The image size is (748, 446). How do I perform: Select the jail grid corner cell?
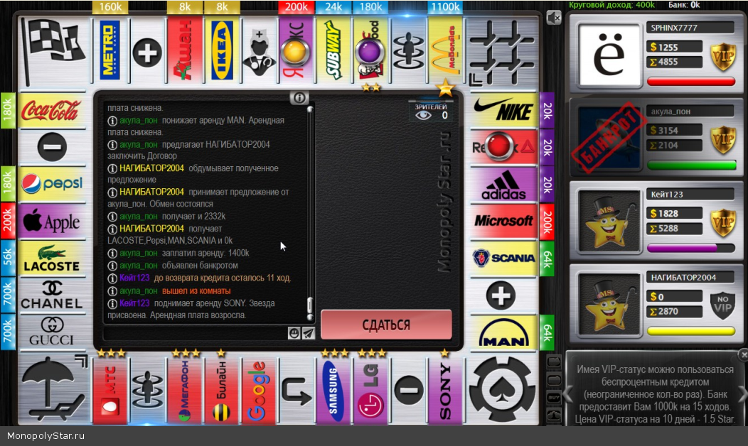[502, 53]
